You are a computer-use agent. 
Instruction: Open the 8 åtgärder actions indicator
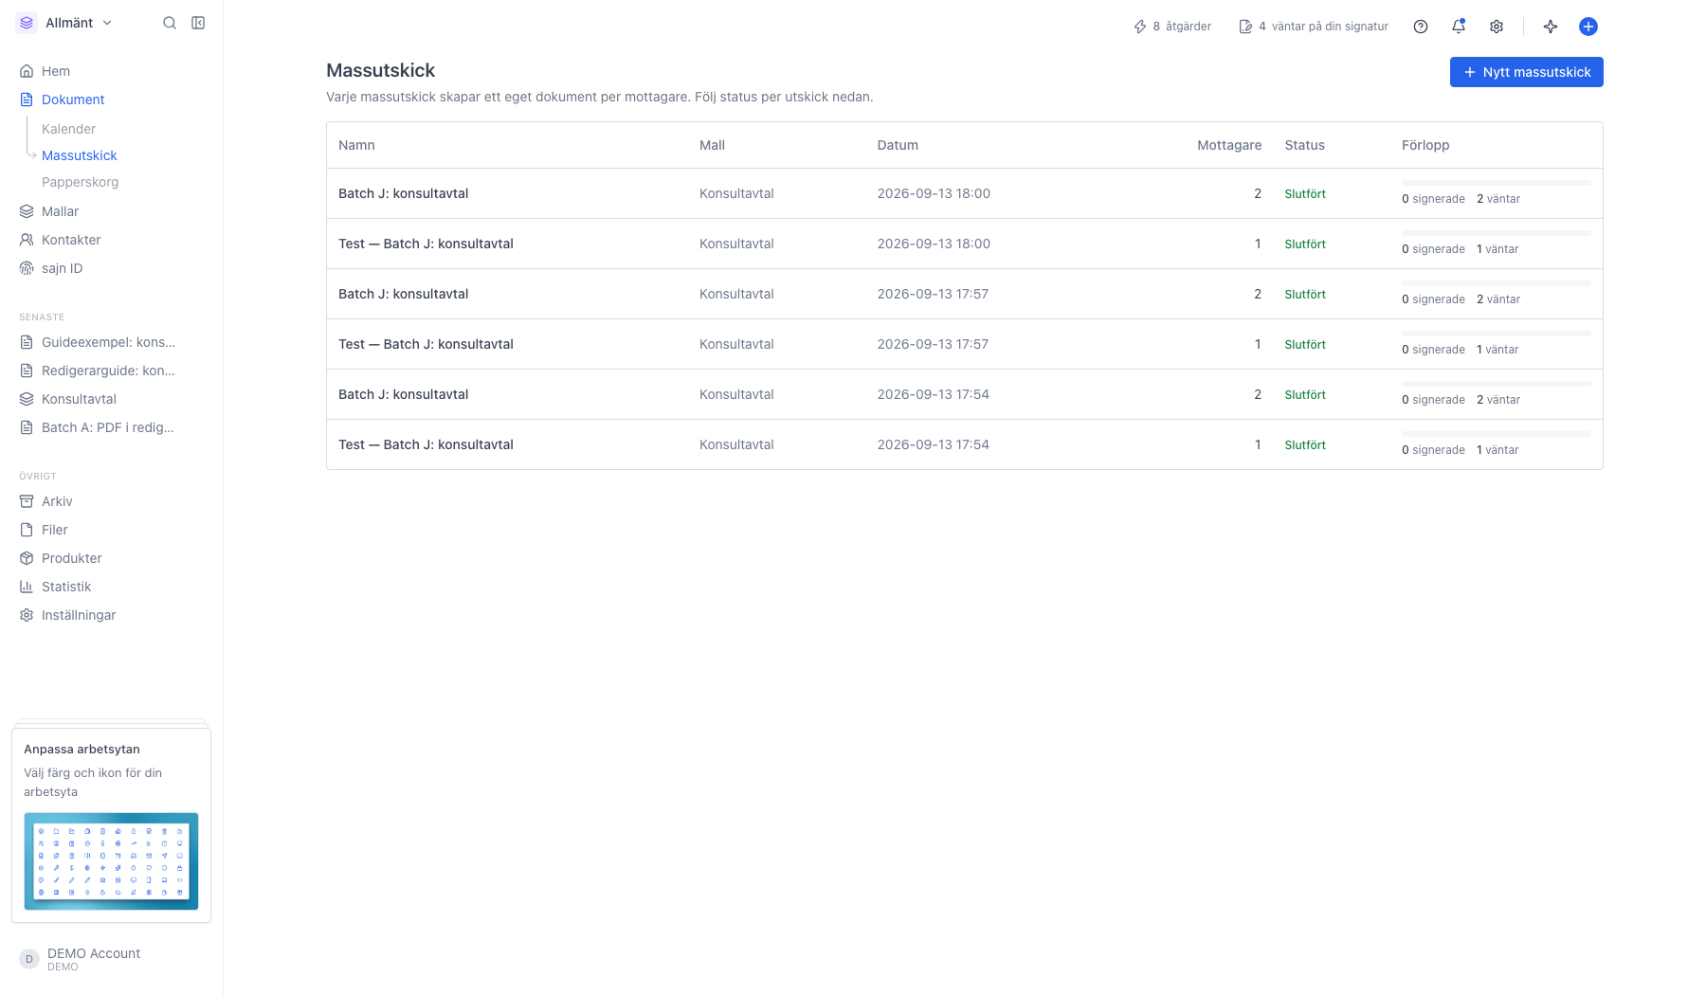[x=1172, y=27]
